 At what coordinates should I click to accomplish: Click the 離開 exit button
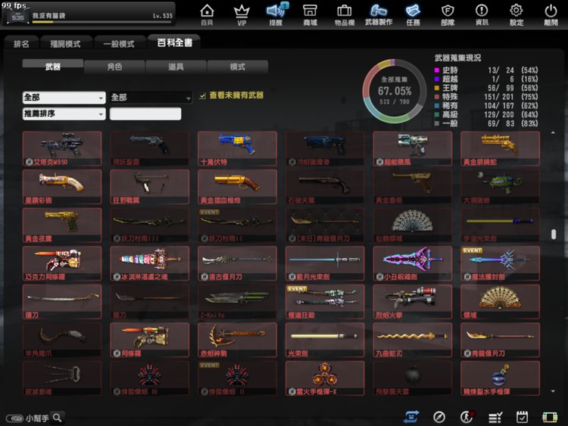[x=551, y=13]
